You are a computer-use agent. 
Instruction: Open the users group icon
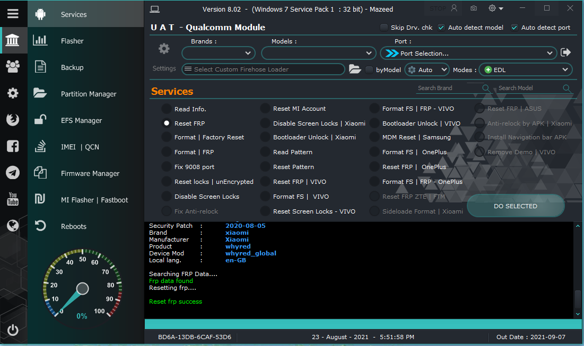[x=13, y=67]
